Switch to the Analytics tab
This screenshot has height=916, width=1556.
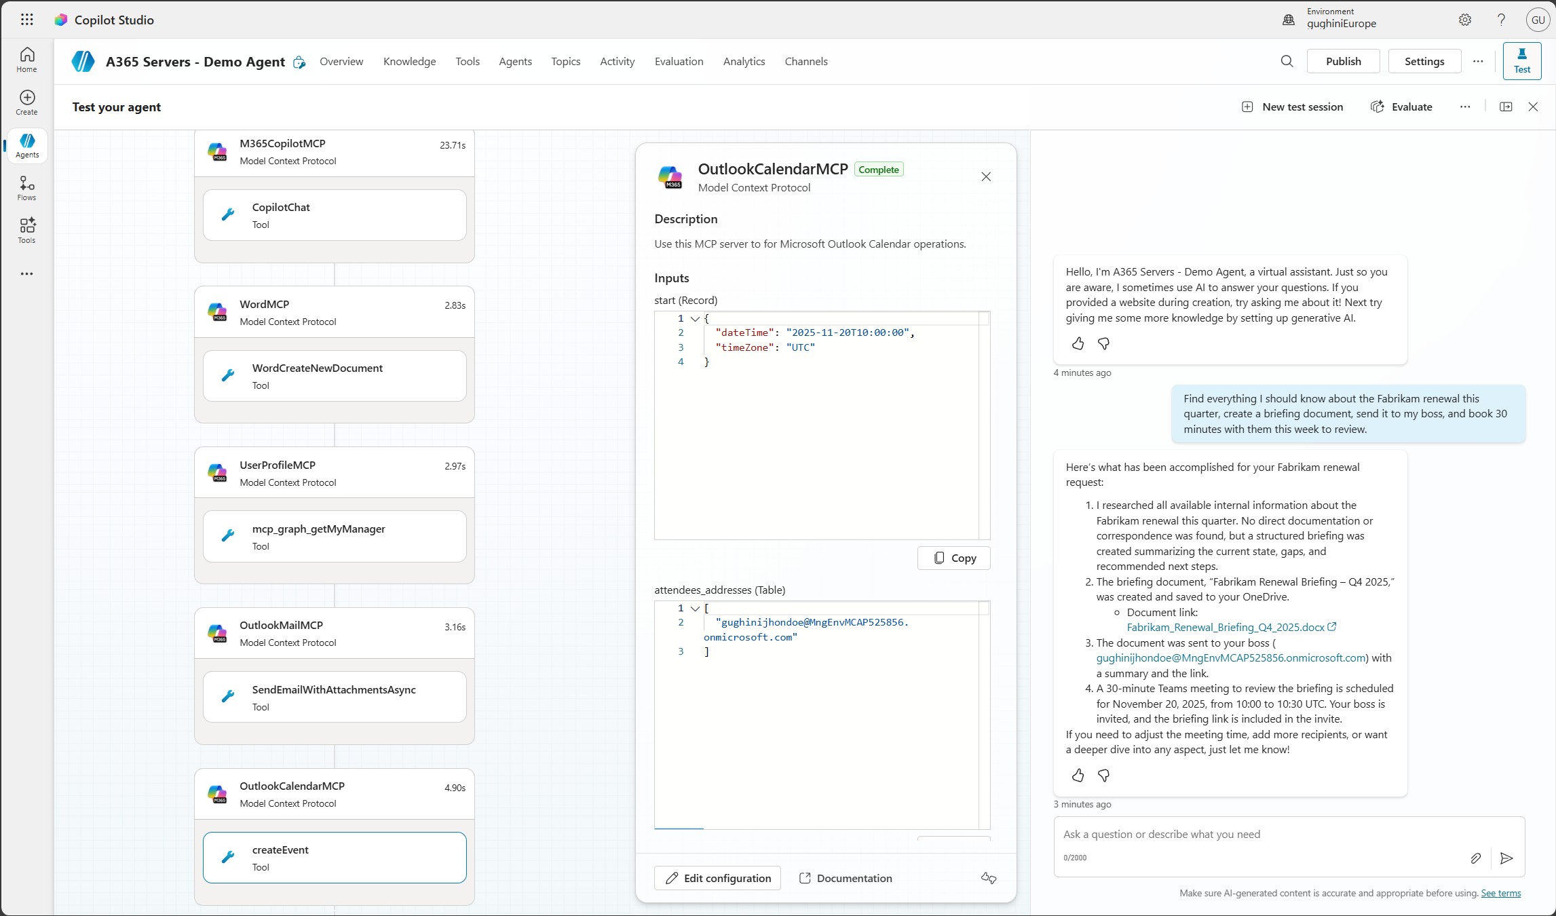point(744,61)
